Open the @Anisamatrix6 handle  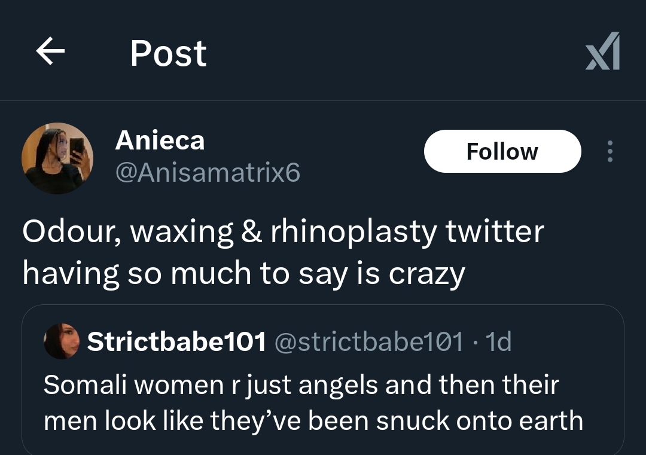[x=207, y=173]
